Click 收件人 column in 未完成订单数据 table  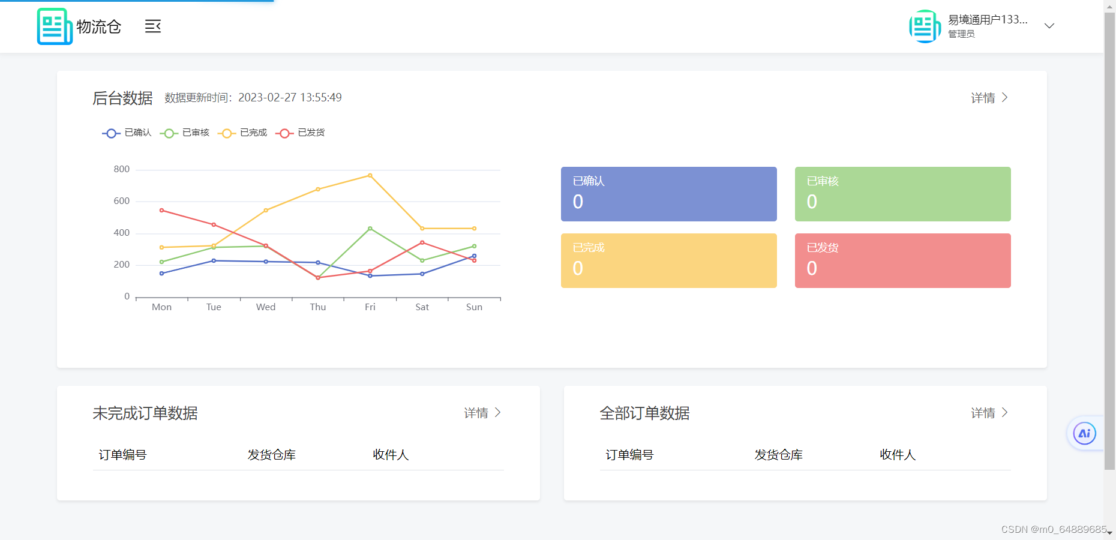click(x=391, y=455)
